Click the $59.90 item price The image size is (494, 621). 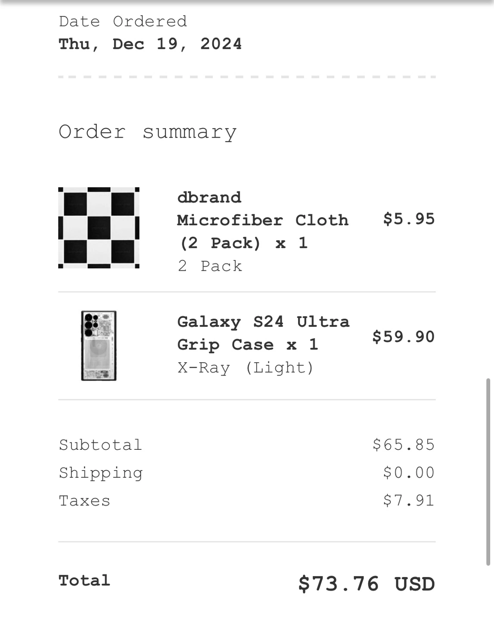tap(404, 337)
